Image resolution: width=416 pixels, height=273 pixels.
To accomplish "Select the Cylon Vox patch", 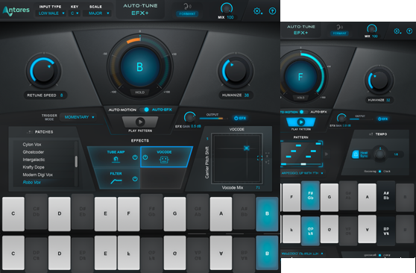I will (x=32, y=145).
